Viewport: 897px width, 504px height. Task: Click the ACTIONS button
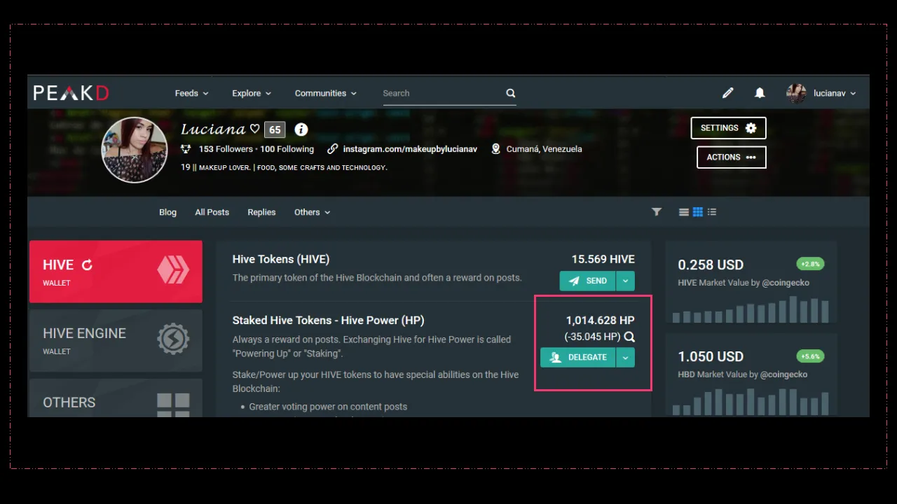point(731,157)
